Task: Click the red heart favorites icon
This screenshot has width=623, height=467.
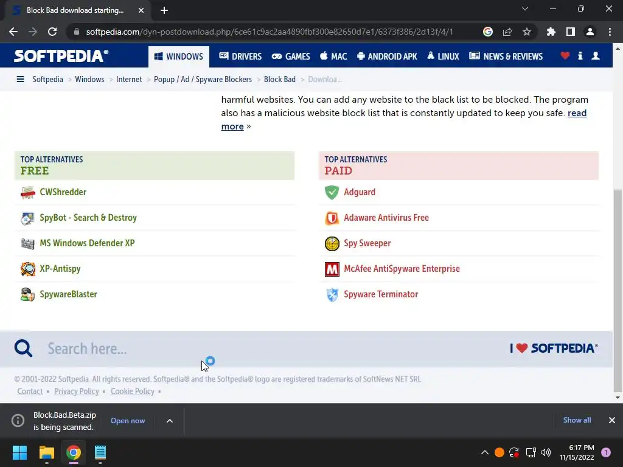Action: pos(565,56)
